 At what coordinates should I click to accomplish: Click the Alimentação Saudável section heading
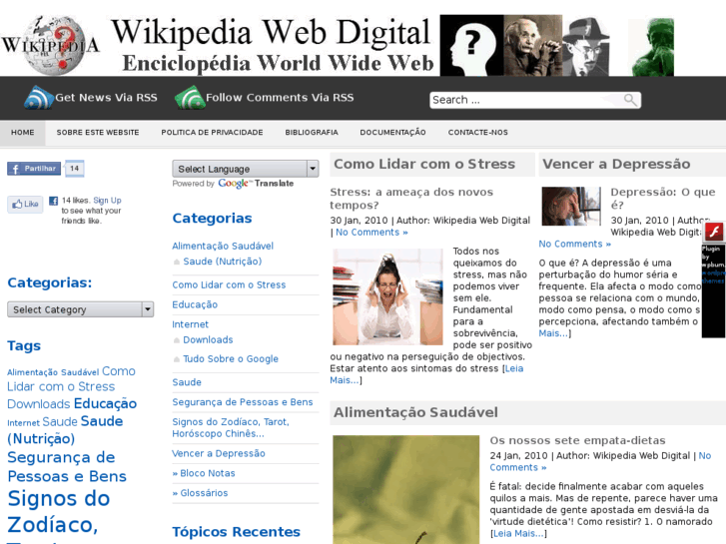coord(415,412)
